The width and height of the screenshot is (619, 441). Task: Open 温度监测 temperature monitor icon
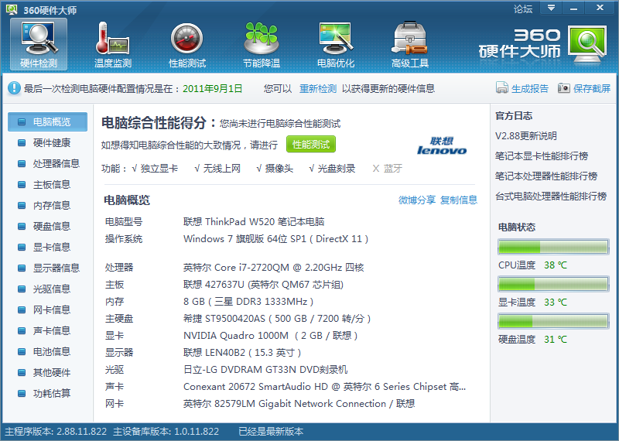pos(112,44)
